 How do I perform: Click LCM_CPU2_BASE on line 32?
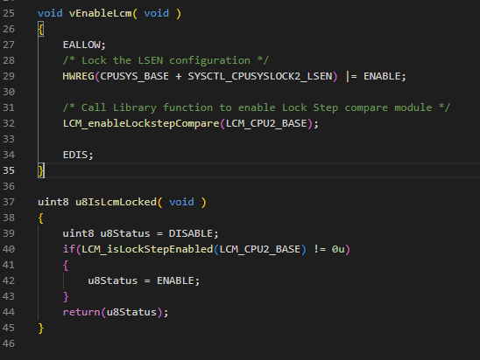[x=266, y=123]
